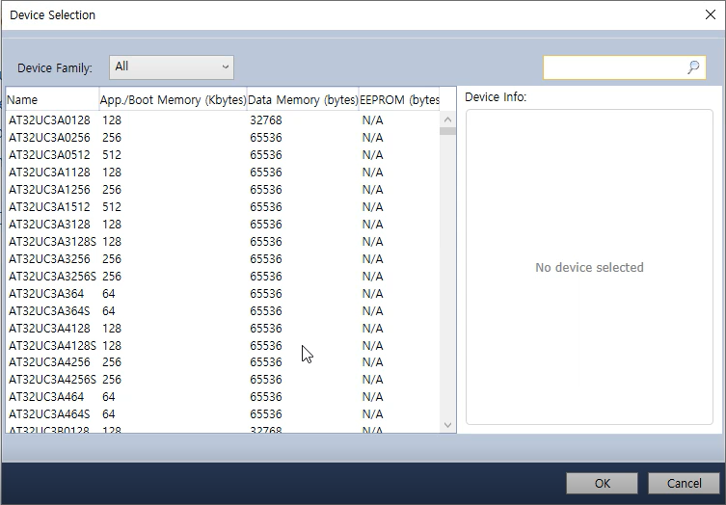Click the 32768 data memory value of AT32UC3A0128
726x505 pixels.
(x=266, y=120)
